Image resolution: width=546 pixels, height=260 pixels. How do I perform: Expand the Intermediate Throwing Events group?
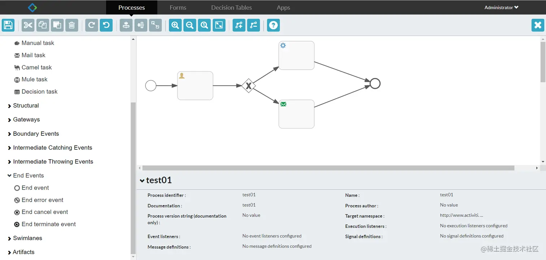point(50,161)
